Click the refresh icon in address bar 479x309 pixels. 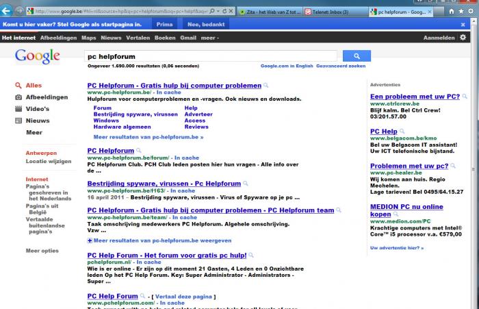(x=224, y=12)
